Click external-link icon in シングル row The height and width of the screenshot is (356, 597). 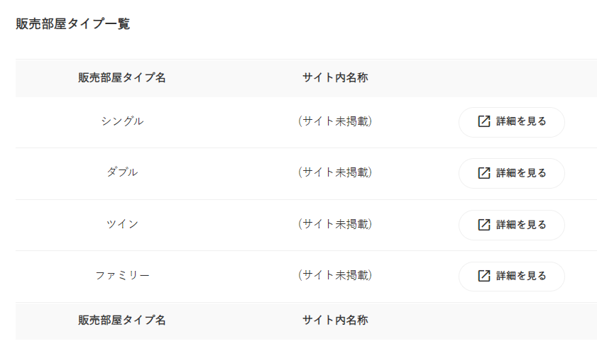(484, 121)
